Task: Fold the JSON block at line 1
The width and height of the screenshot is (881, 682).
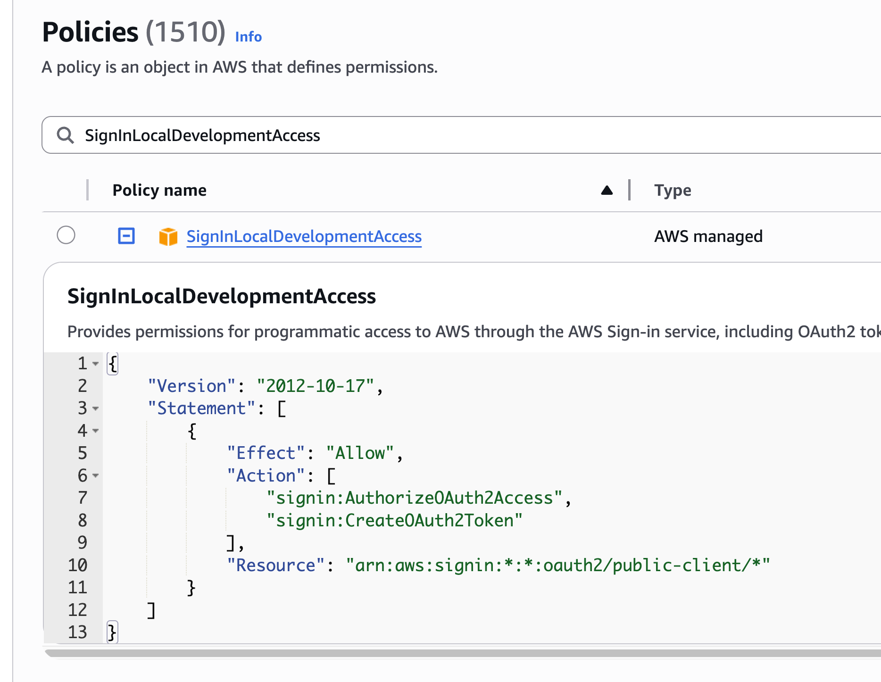Action: tap(96, 364)
